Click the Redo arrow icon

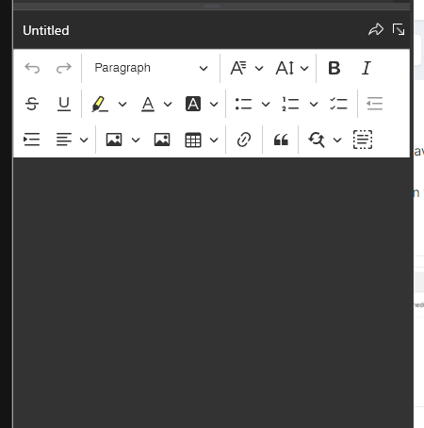64,68
